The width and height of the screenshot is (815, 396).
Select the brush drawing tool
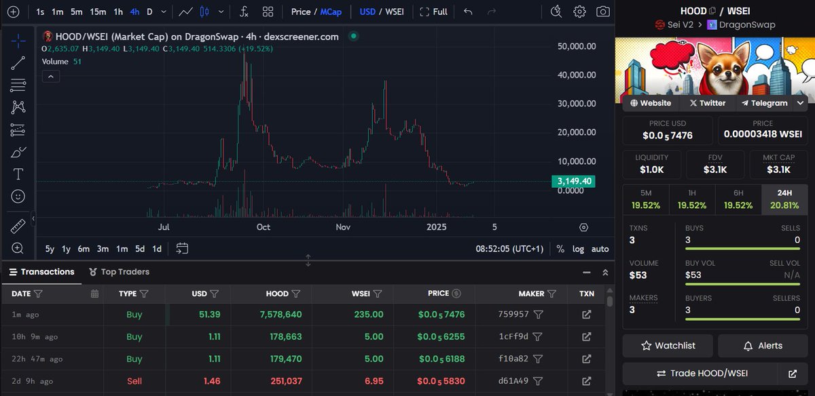18,152
